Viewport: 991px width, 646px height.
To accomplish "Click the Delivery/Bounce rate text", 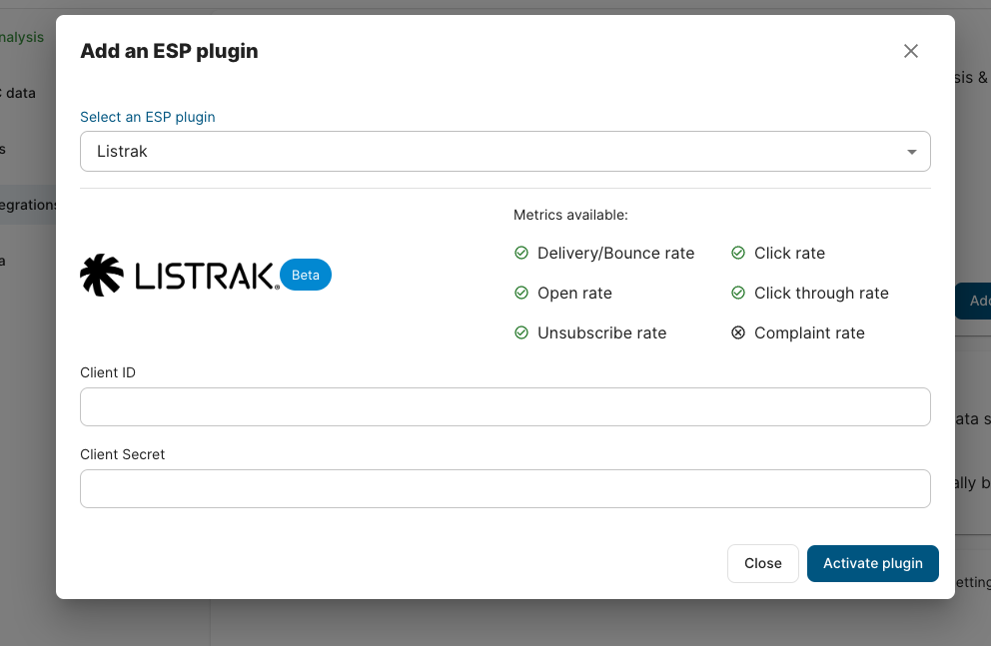I will (615, 254).
